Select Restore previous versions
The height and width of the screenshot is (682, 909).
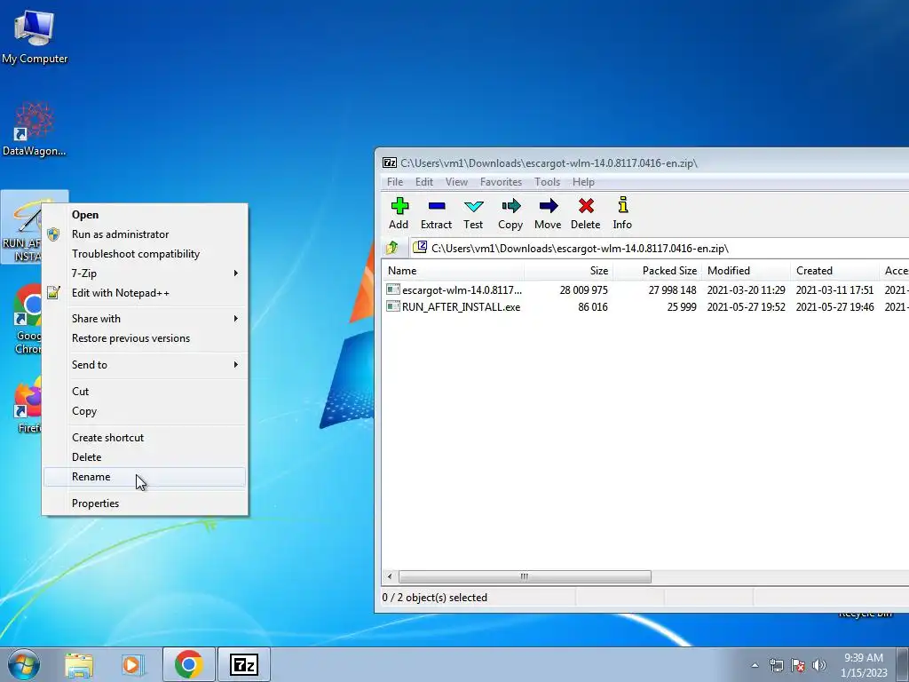pyautogui.click(x=145, y=338)
